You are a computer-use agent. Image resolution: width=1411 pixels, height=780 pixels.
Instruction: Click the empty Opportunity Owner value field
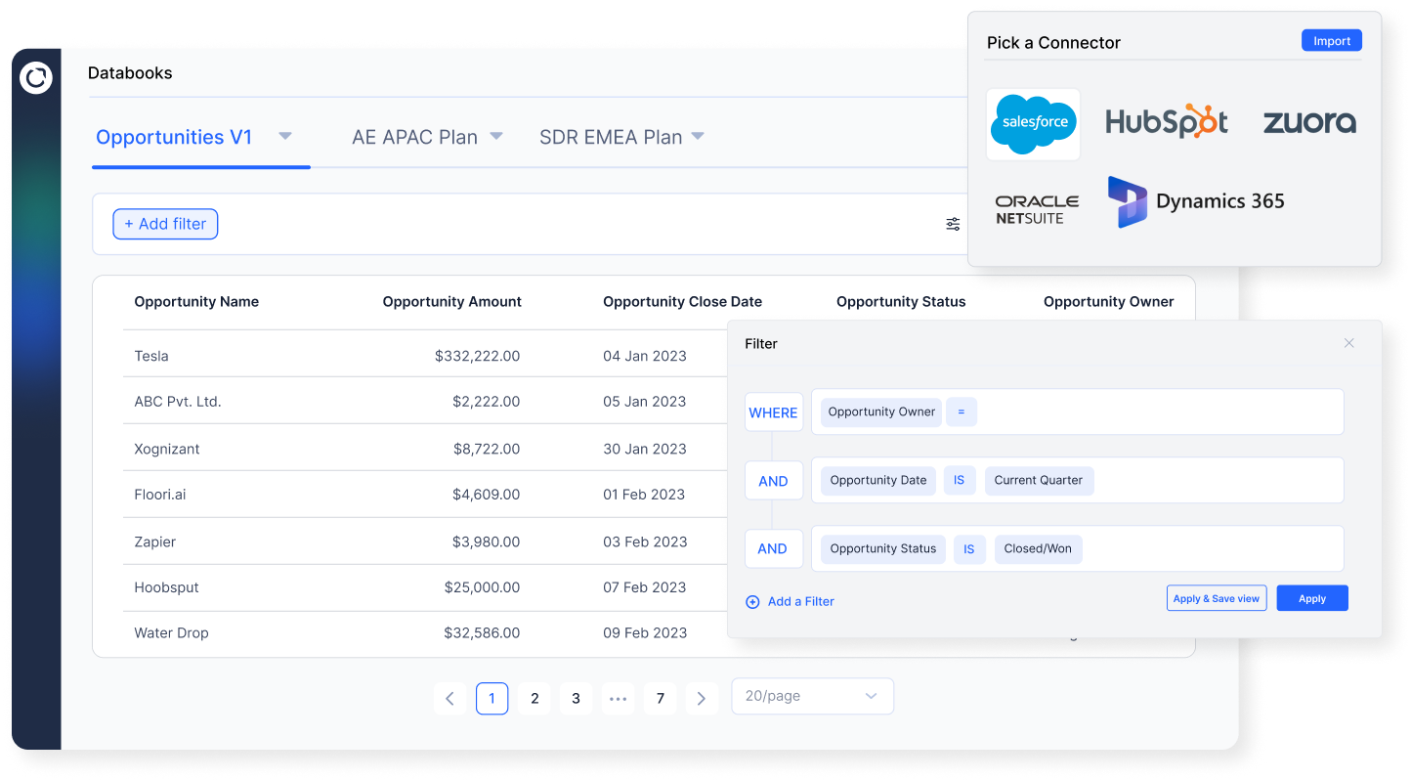[x=1158, y=412]
